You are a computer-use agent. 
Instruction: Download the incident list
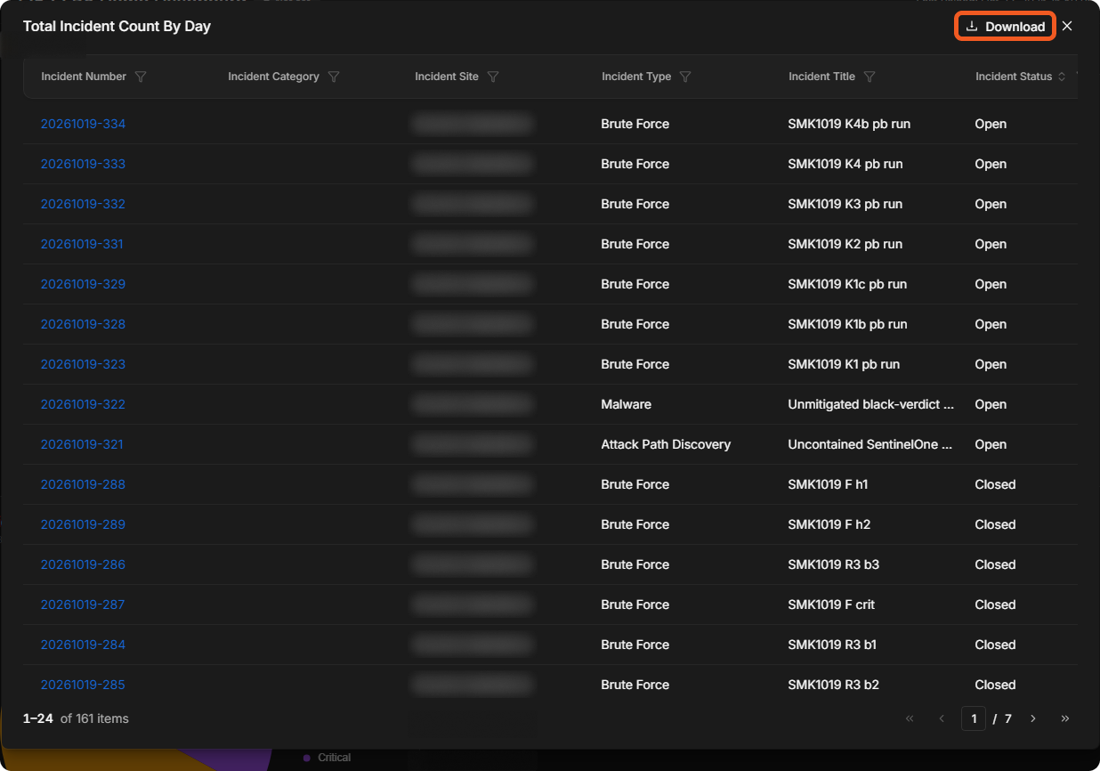1006,27
